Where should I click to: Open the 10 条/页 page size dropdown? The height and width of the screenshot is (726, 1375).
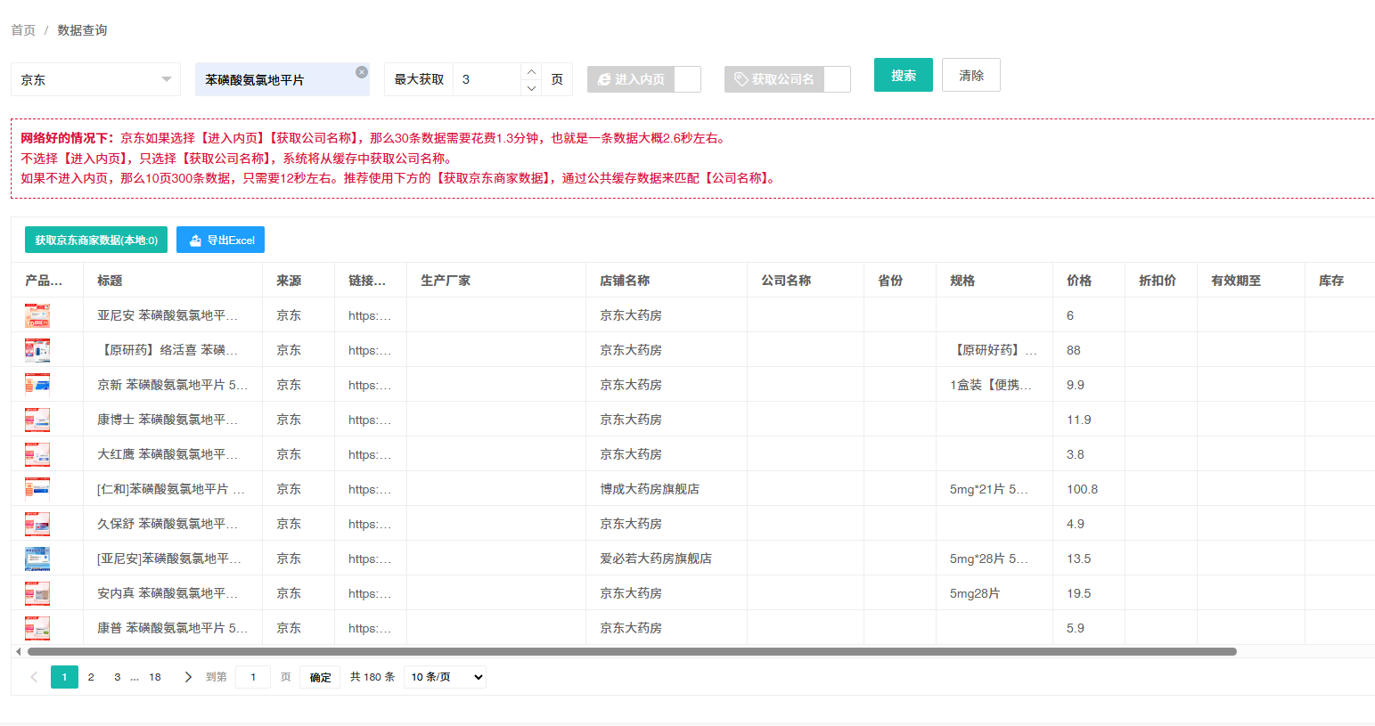(446, 677)
